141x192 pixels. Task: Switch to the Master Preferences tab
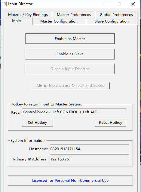(x=74, y=15)
